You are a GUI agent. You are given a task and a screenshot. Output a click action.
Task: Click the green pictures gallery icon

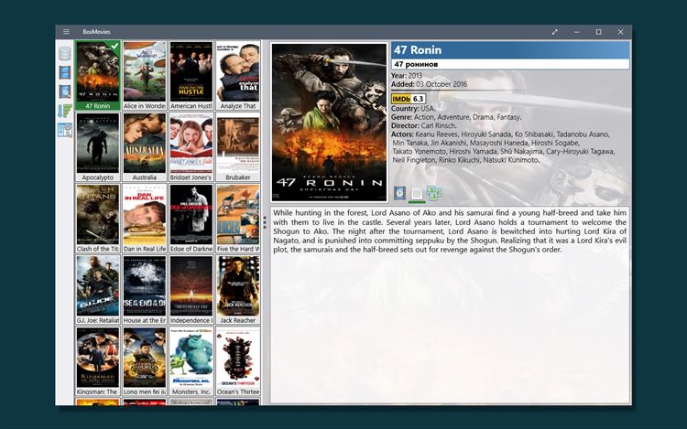coord(434,193)
